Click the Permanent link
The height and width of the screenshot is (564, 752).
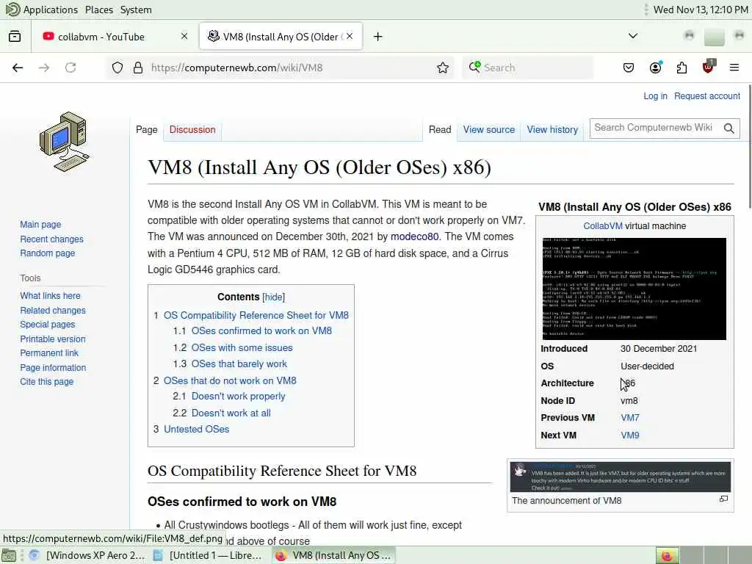(49, 353)
